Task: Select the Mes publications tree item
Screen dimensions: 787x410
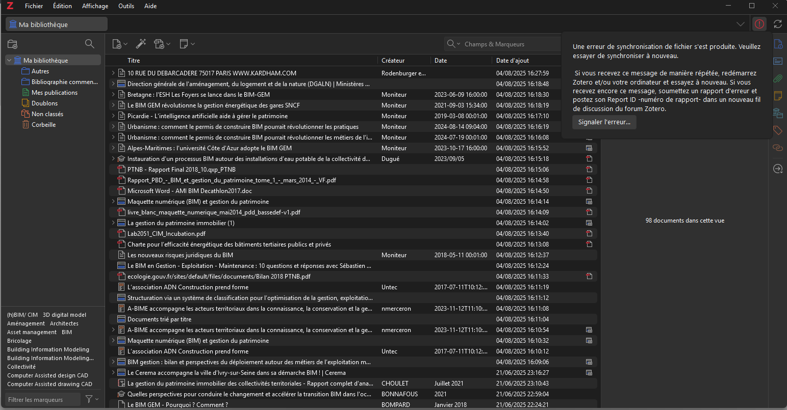Action: [55, 93]
